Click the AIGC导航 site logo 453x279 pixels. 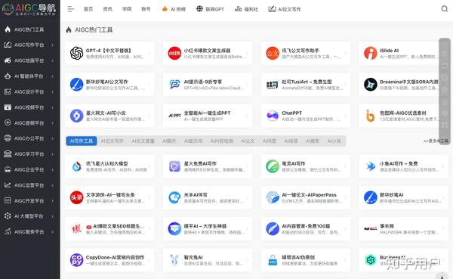[29, 9]
